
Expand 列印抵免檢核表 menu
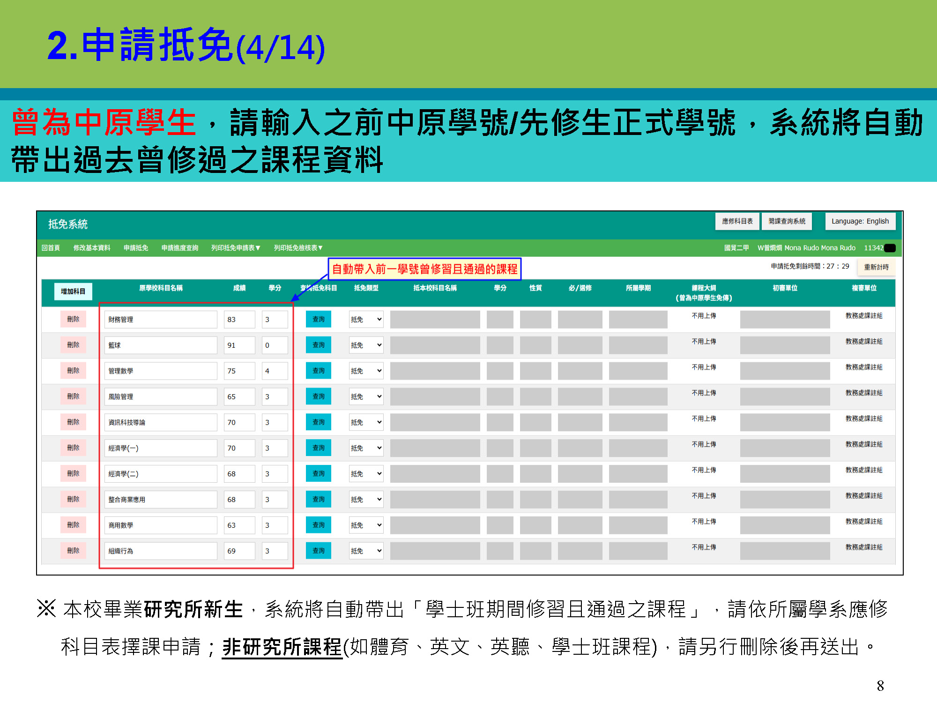(x=298, y=248)
